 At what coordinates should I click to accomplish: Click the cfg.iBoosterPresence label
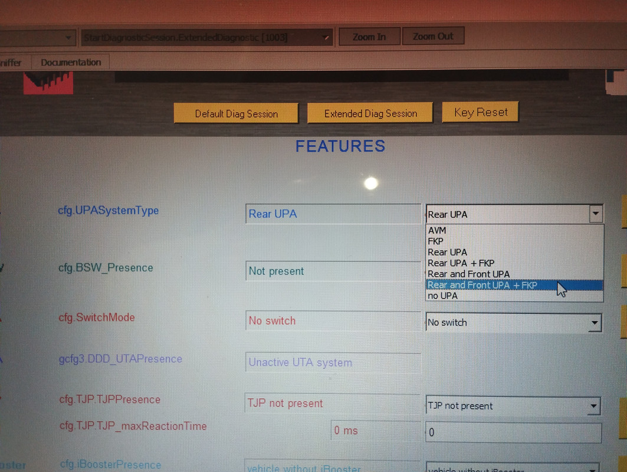click(x=110, y=464)
